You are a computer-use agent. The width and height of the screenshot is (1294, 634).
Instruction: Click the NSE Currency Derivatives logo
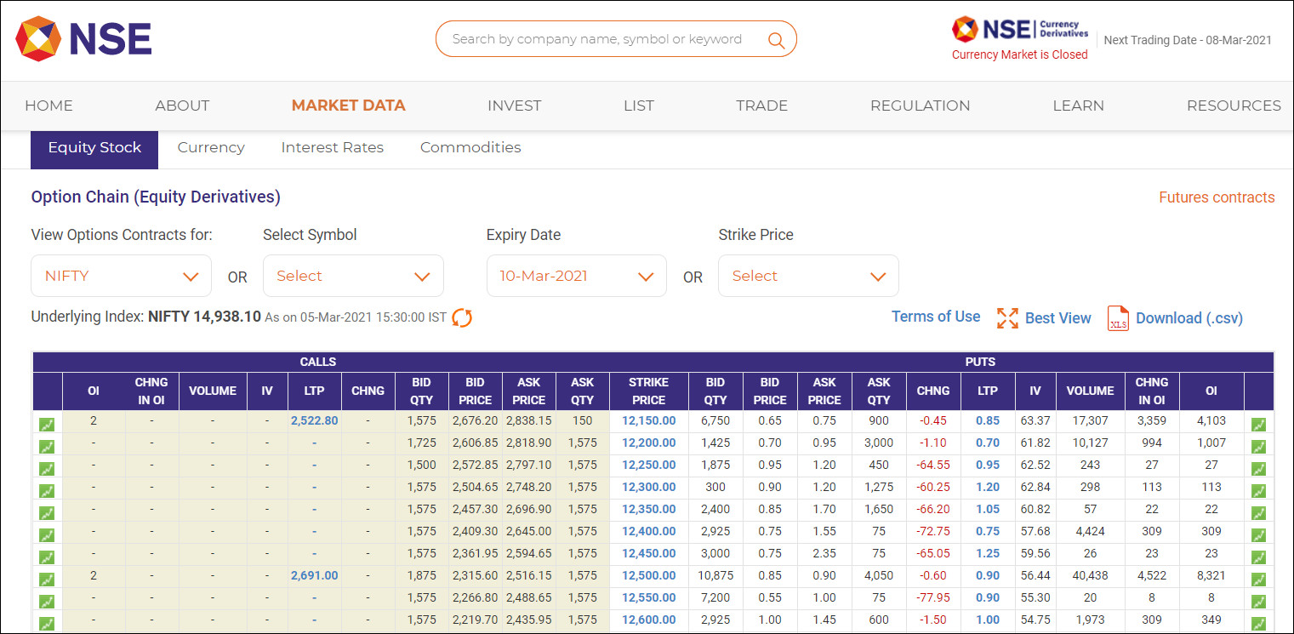(1020, 30)
